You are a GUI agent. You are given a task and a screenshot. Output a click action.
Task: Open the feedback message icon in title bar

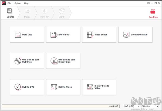[148, 3]
